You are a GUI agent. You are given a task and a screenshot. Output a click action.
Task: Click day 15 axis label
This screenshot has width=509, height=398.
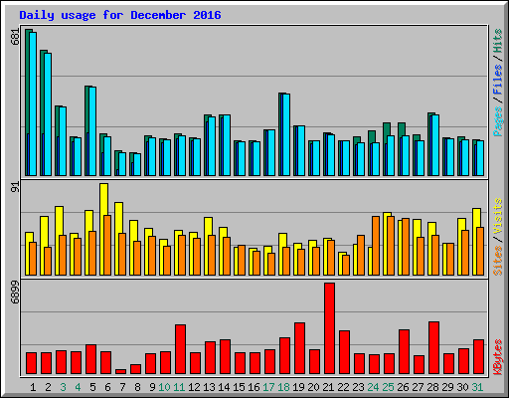(239, 387)
